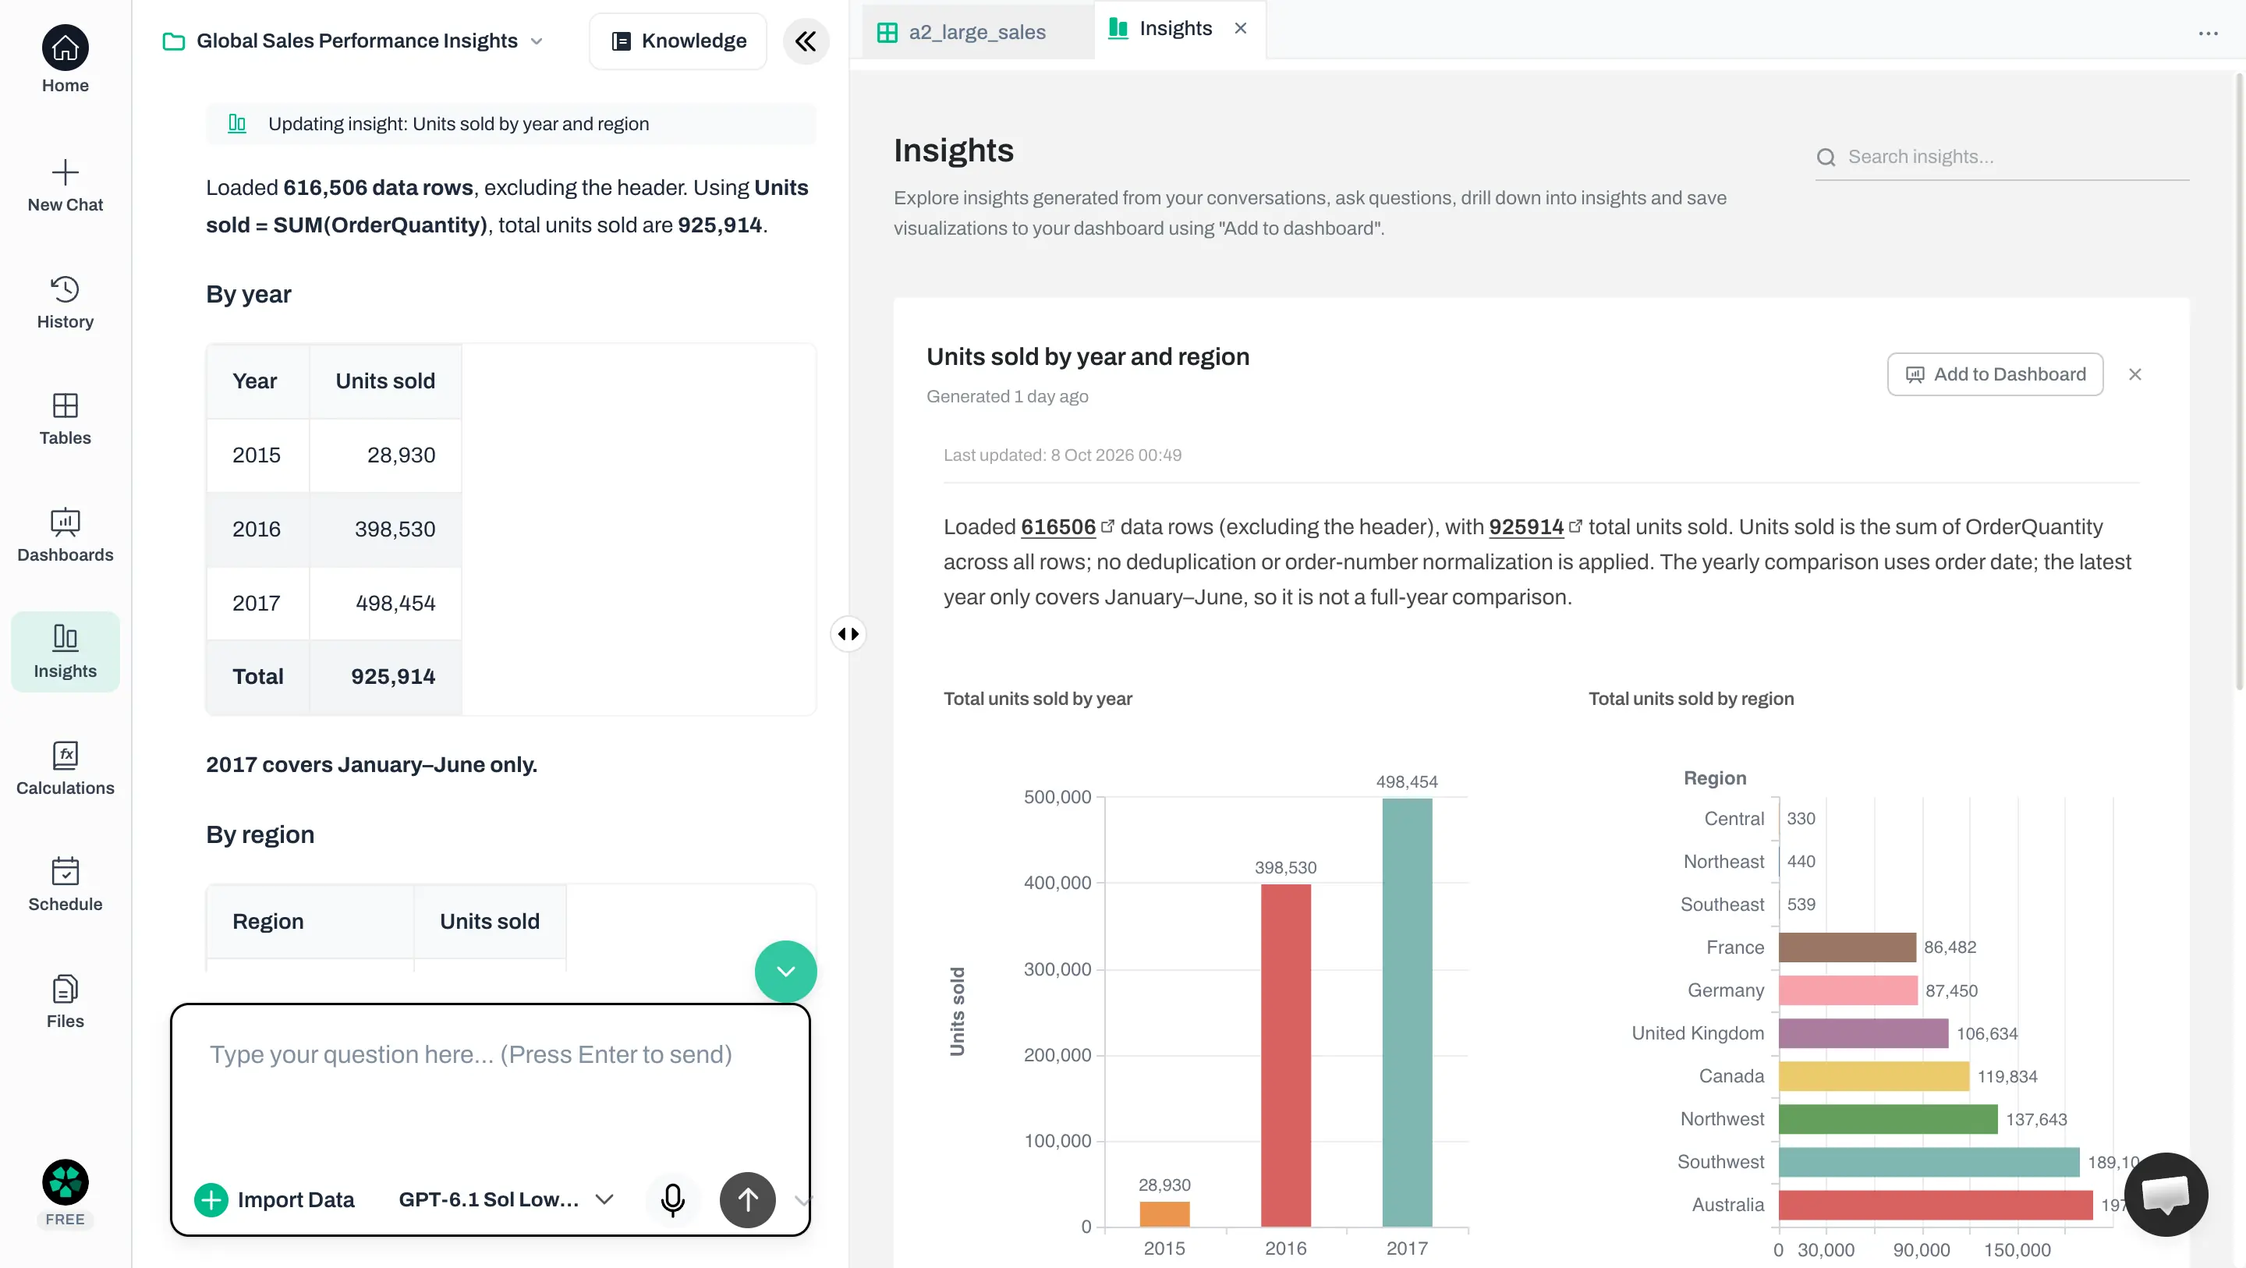Open the History panel
Screen dimensions: 2246x1268
pos(66,302)
